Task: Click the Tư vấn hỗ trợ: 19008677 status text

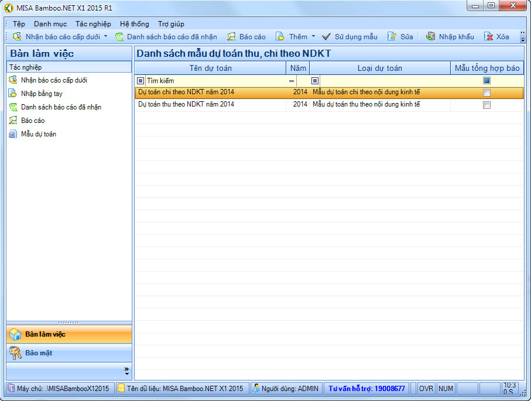Action: pos(366,389)
